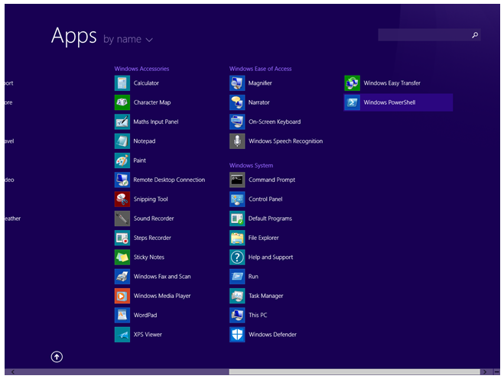Click the Sound Recorder microphone icon
This screenshot has height=379, width=504.
pos(122,219)
